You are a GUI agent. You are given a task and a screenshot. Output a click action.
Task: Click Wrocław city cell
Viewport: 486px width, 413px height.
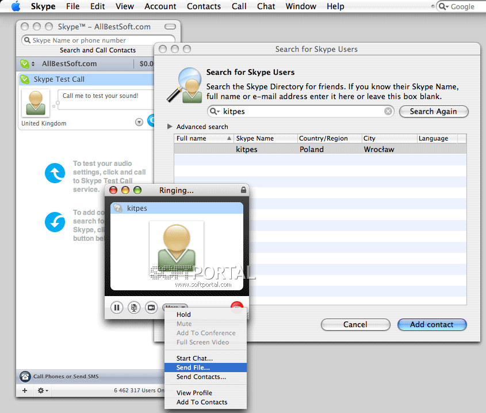click(379, 149)
